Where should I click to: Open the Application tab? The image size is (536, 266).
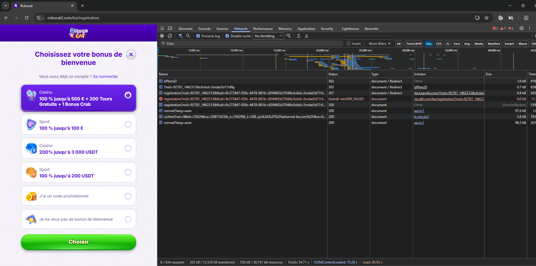point(306,29)
